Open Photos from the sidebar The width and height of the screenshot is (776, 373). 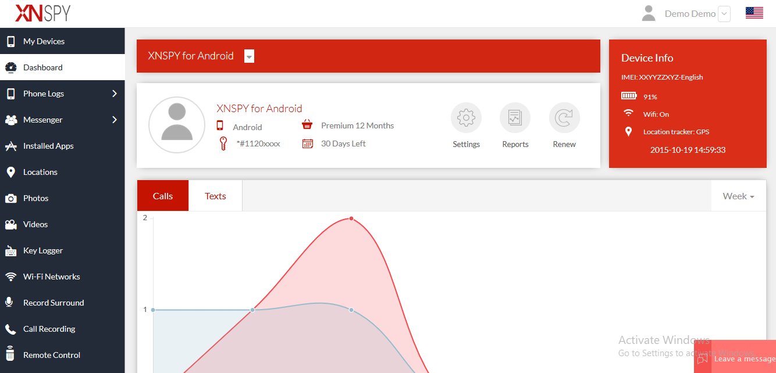[x=62, y=198]
